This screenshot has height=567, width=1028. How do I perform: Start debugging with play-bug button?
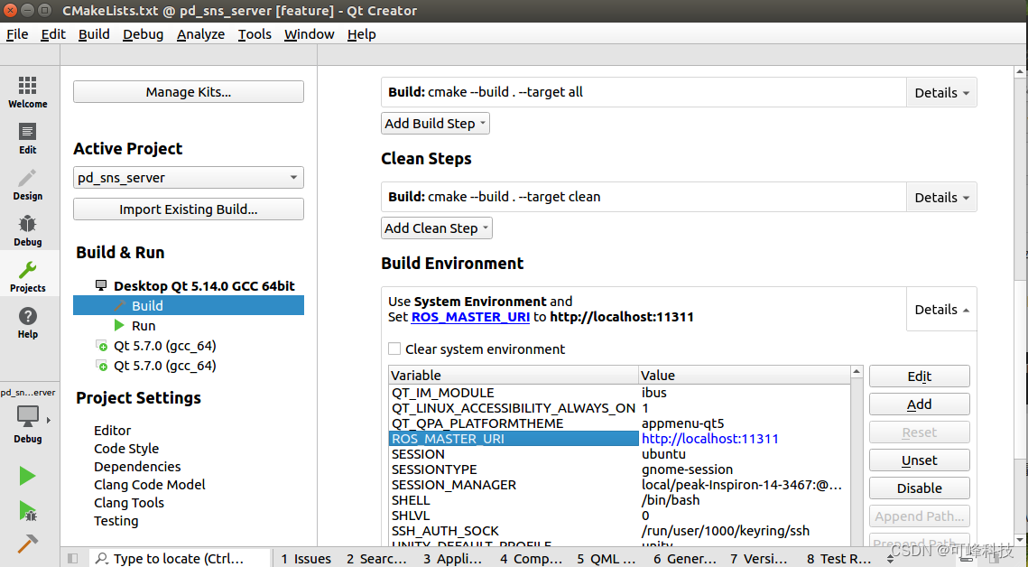point(28,511)
